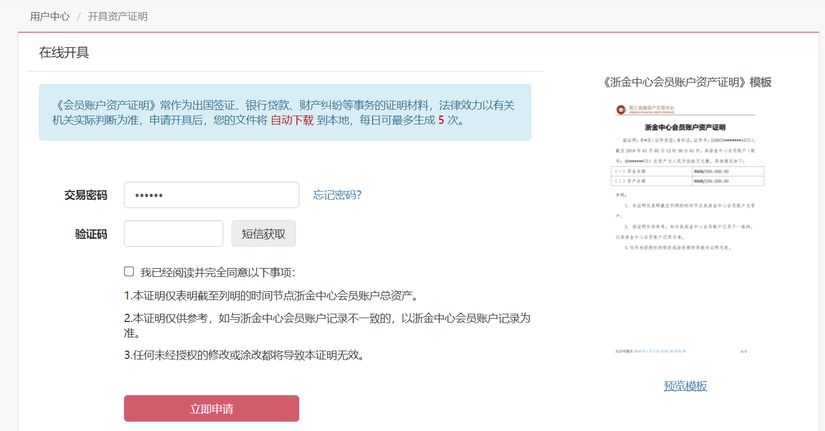The image size is (825, 431).
Task: Click the 《浙金中心会员账户资产证明》模板 title
Action: pos(687,83)
